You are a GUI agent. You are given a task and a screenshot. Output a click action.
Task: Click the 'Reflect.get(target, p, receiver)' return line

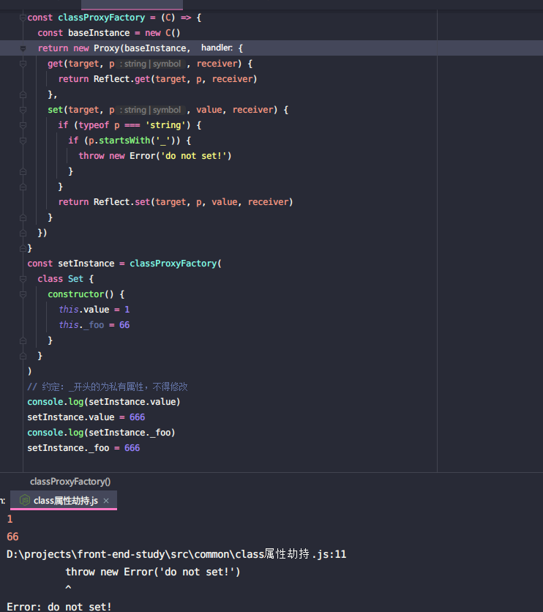coord(157,79)
